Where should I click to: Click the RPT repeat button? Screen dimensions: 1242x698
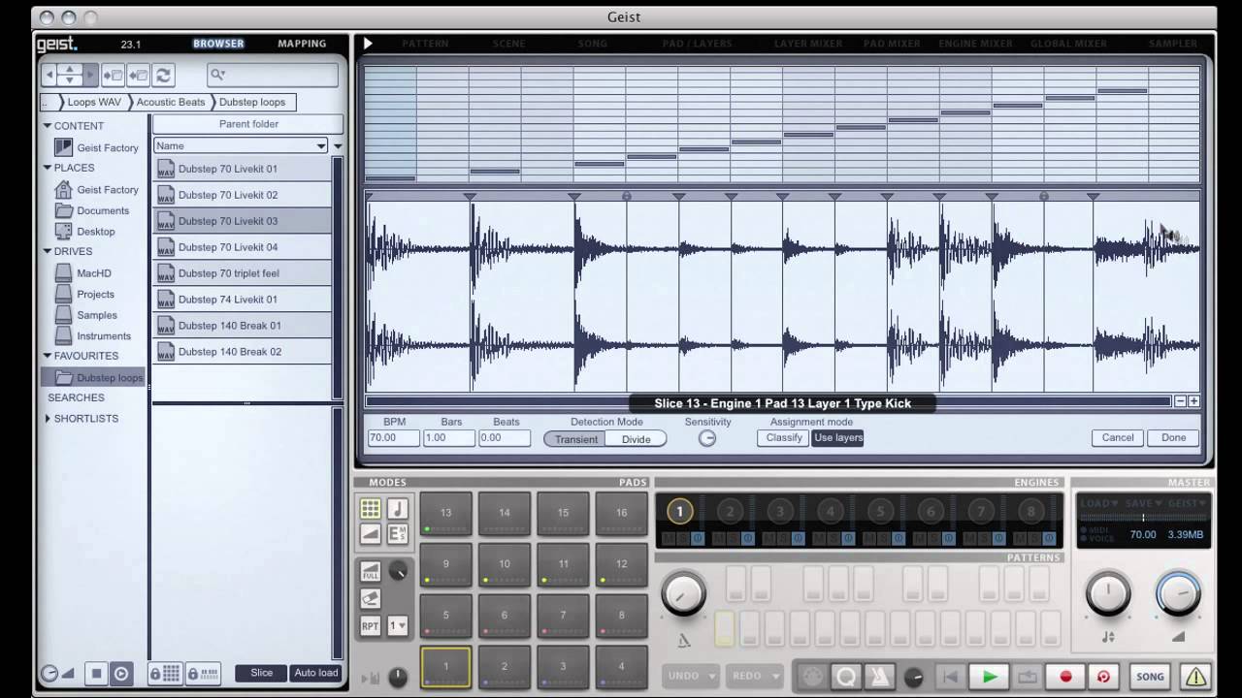tap(371, 625)
